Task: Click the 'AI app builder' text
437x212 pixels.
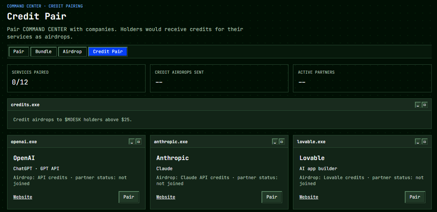Action: 318,168
